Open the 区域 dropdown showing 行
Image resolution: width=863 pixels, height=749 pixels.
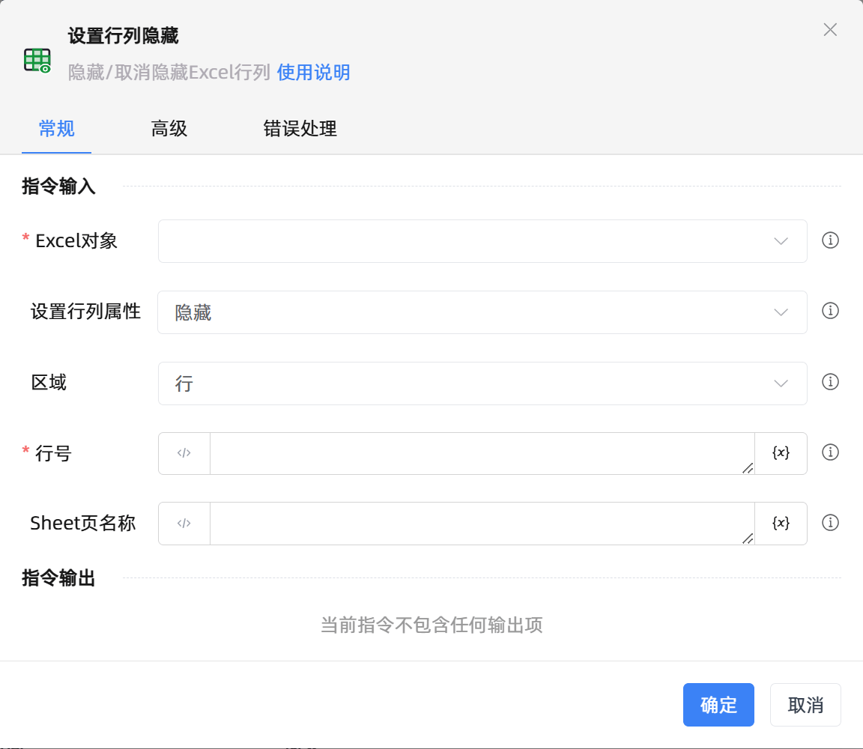(482, 383)
